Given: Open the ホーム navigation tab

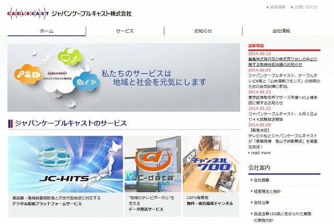Looking at the screenshot, I should [x=46, y=31].
